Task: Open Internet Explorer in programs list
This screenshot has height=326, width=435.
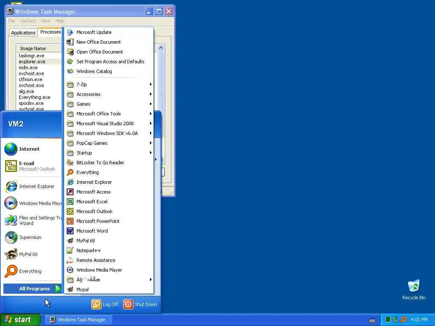Action: coord(109,182)
